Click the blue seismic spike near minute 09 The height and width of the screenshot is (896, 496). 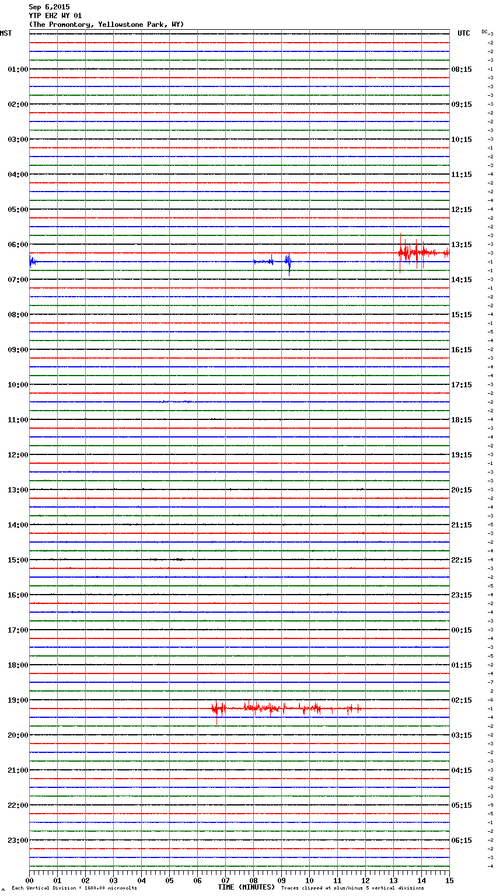[x=288, y=263]
